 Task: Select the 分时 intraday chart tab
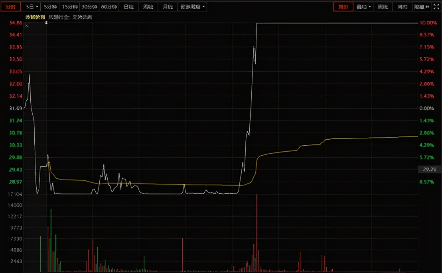10,7
